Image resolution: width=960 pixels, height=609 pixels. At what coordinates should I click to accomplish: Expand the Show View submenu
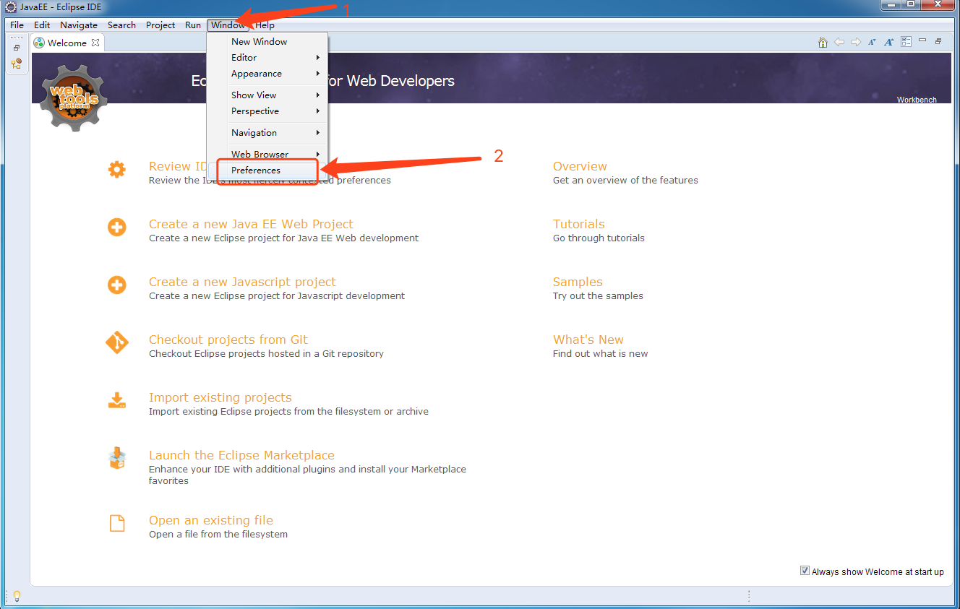coord(268,95)
